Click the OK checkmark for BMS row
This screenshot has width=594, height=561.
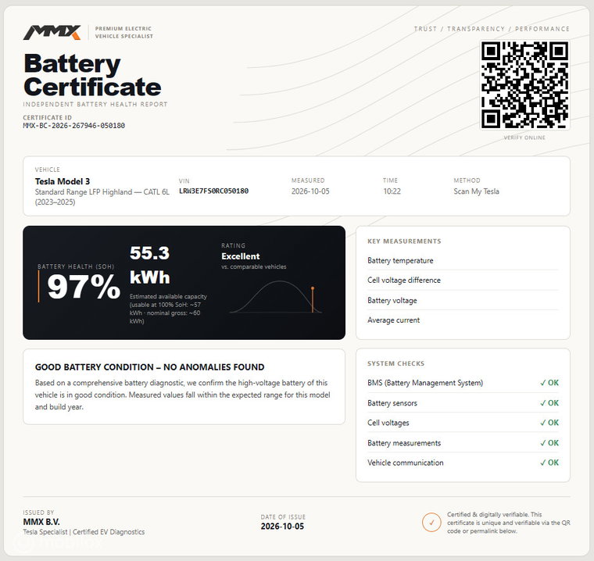[x=549, y=383]
